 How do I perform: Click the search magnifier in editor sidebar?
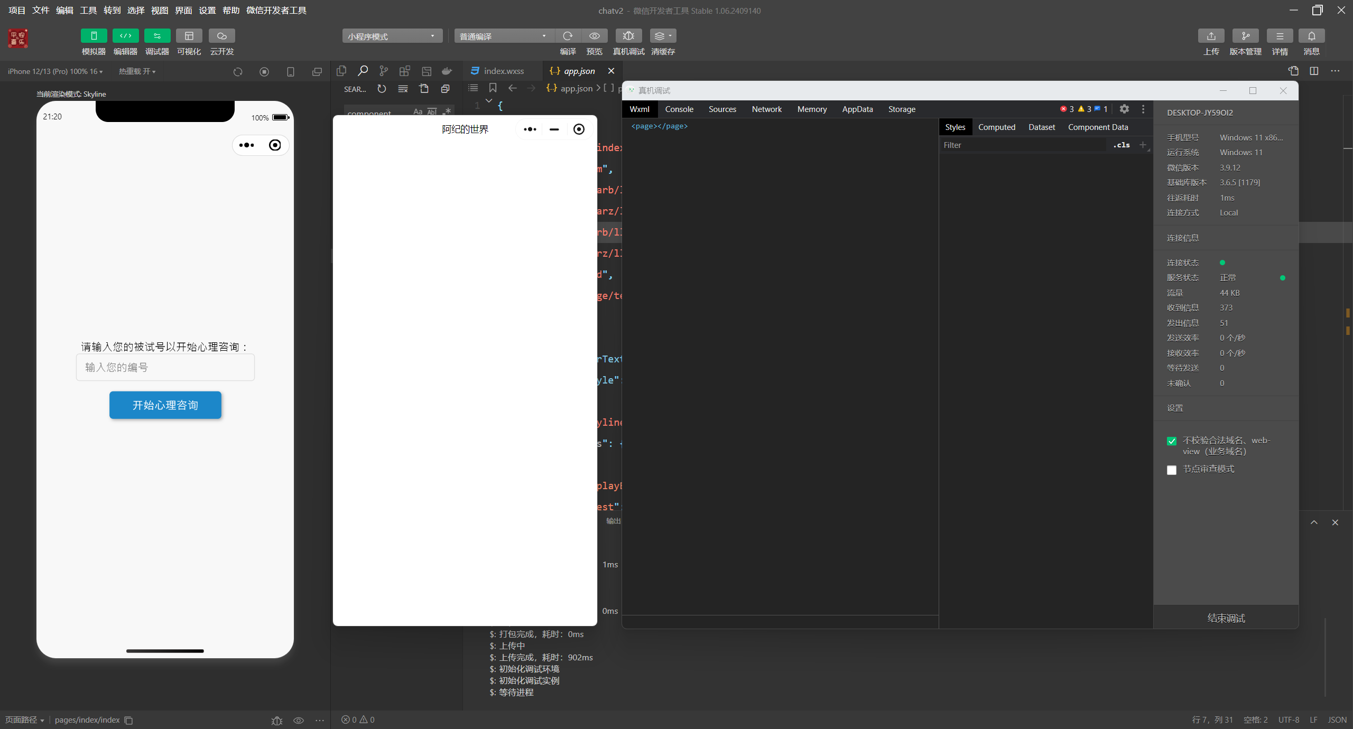coord(363,71)
